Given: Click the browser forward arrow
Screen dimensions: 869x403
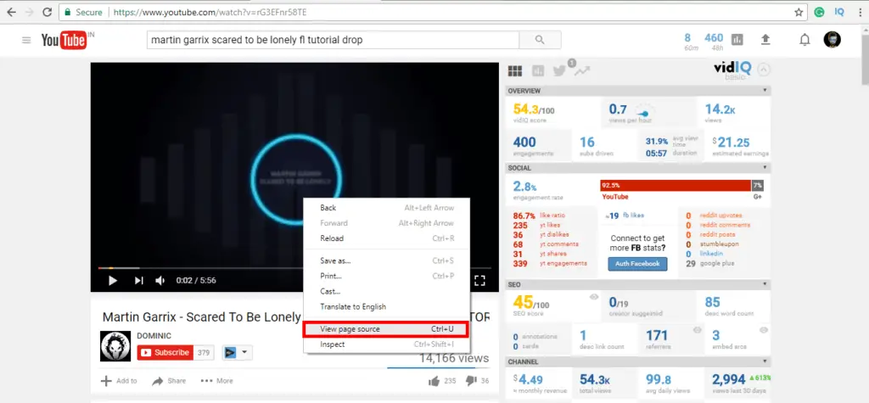Looking at the screenshot, I should (x=29, y=12).
